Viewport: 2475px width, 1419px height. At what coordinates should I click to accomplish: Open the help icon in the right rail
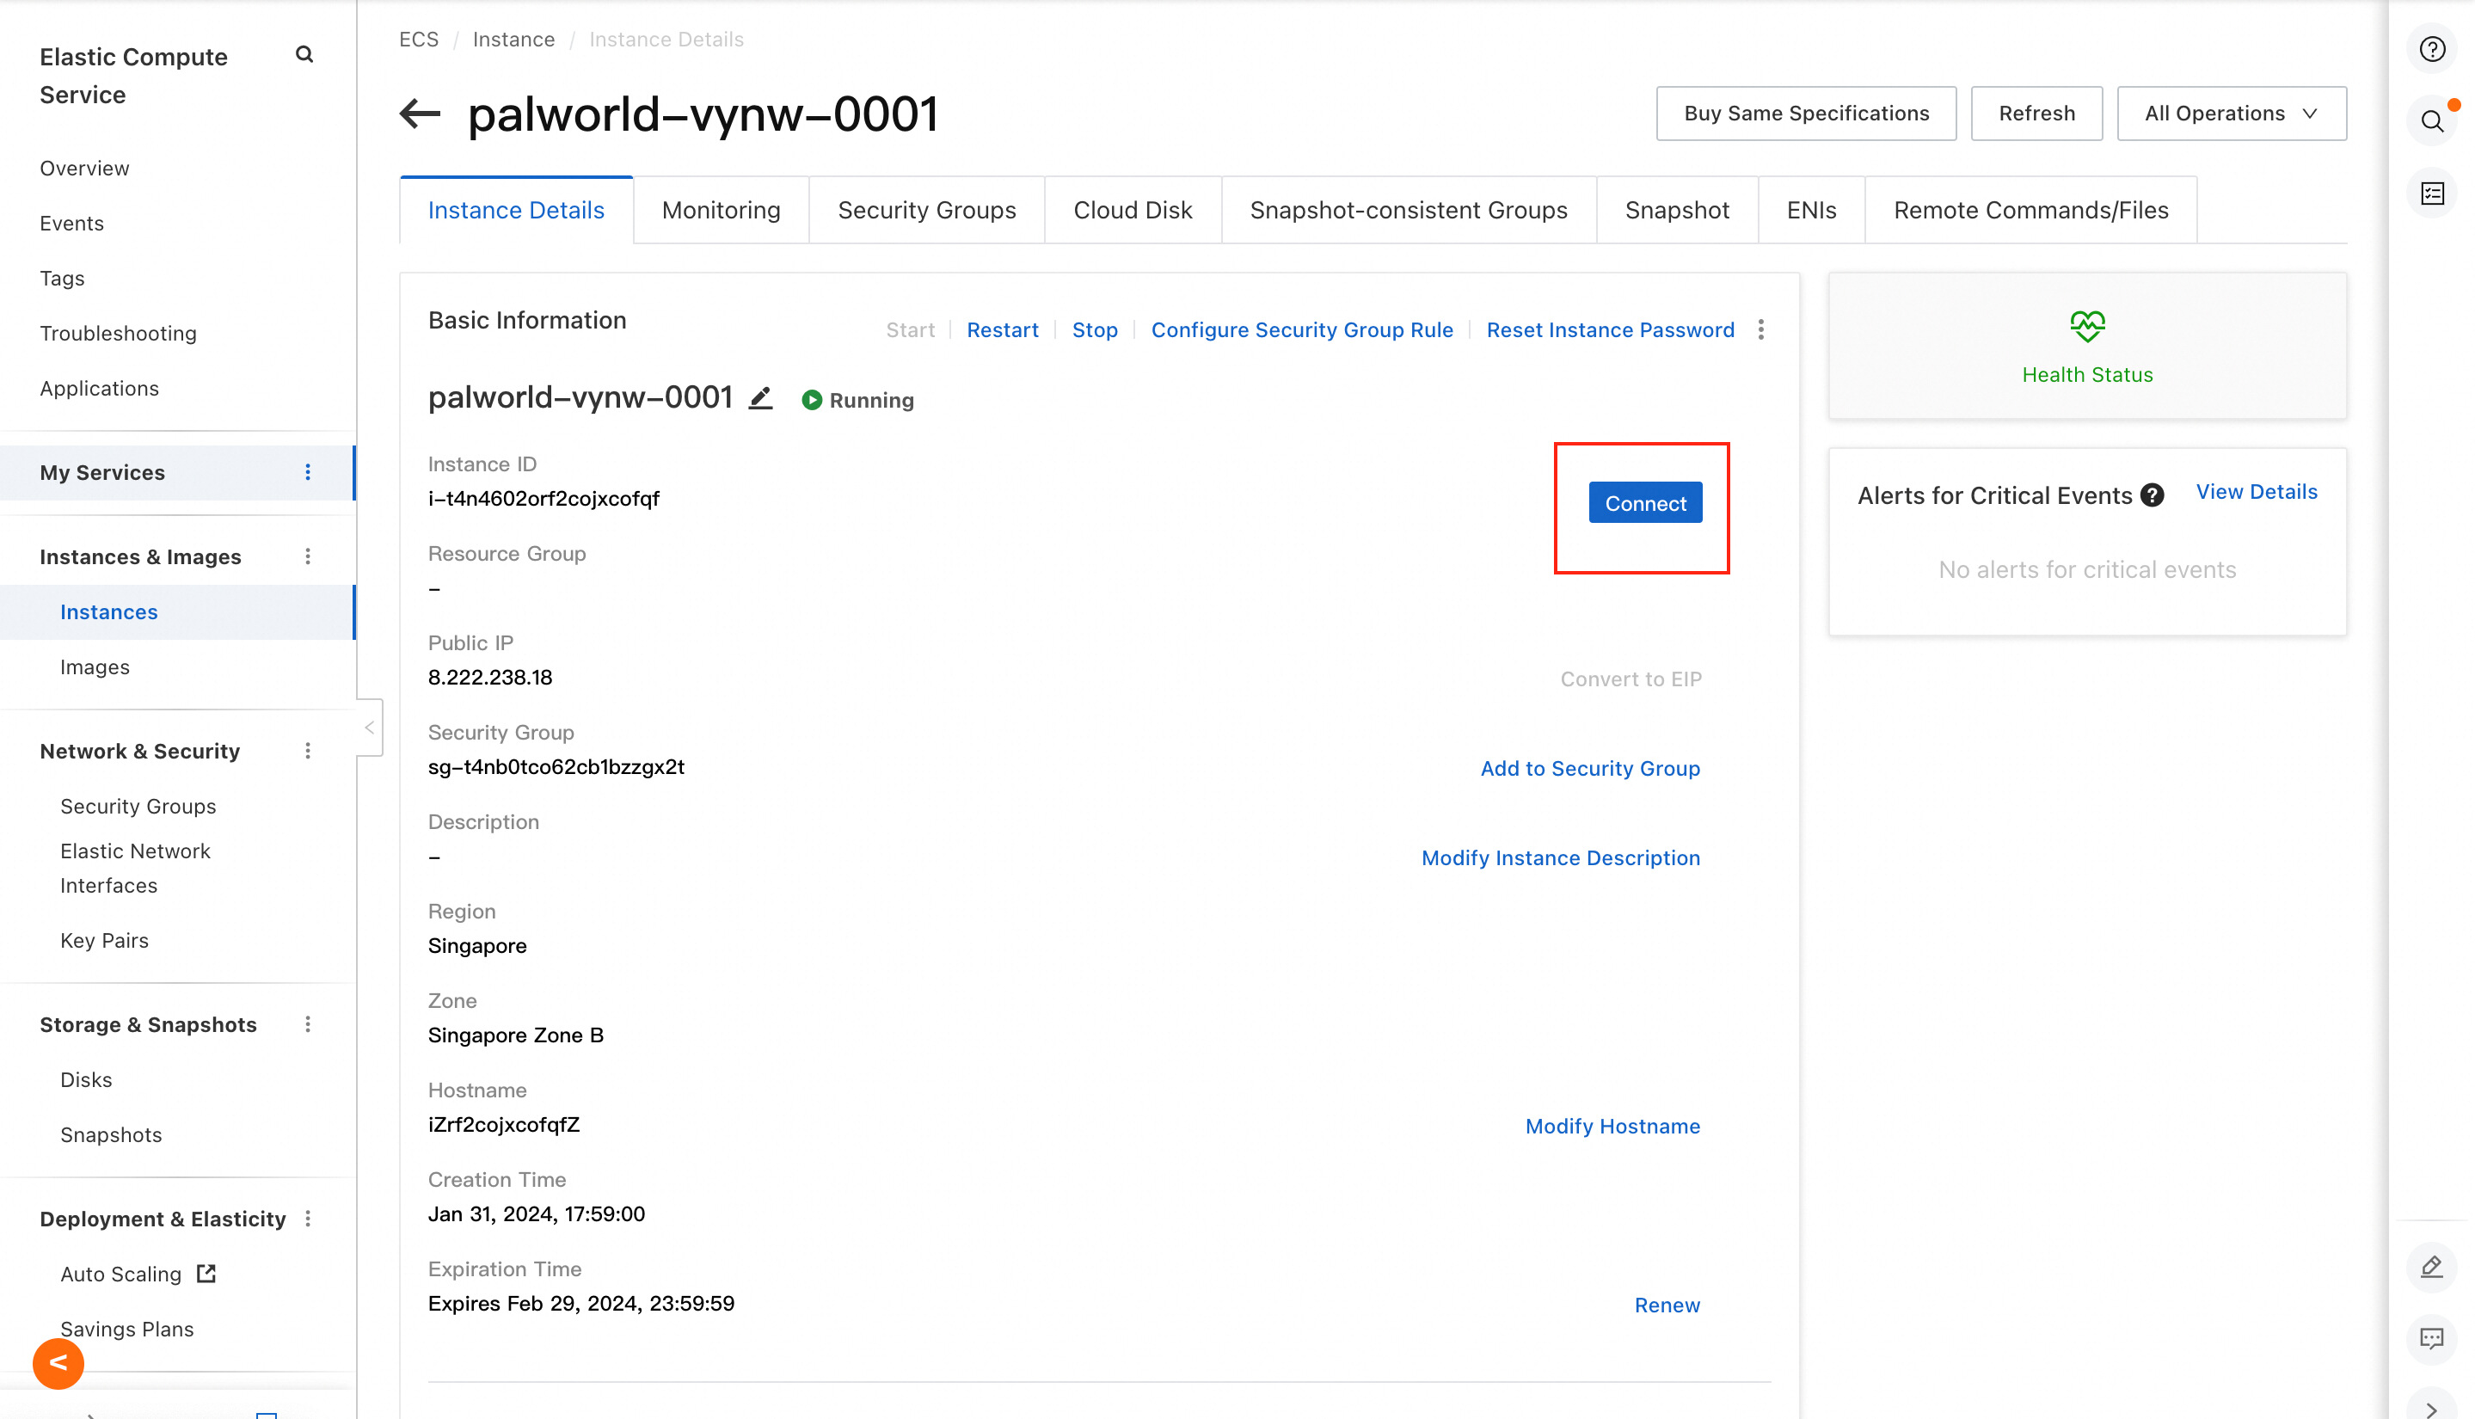pyautogui.click(x=2432, y=49)
